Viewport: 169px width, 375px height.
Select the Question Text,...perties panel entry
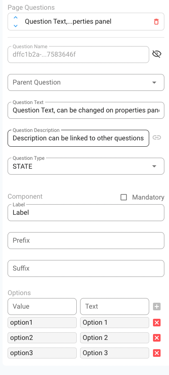tap(68, 22)
